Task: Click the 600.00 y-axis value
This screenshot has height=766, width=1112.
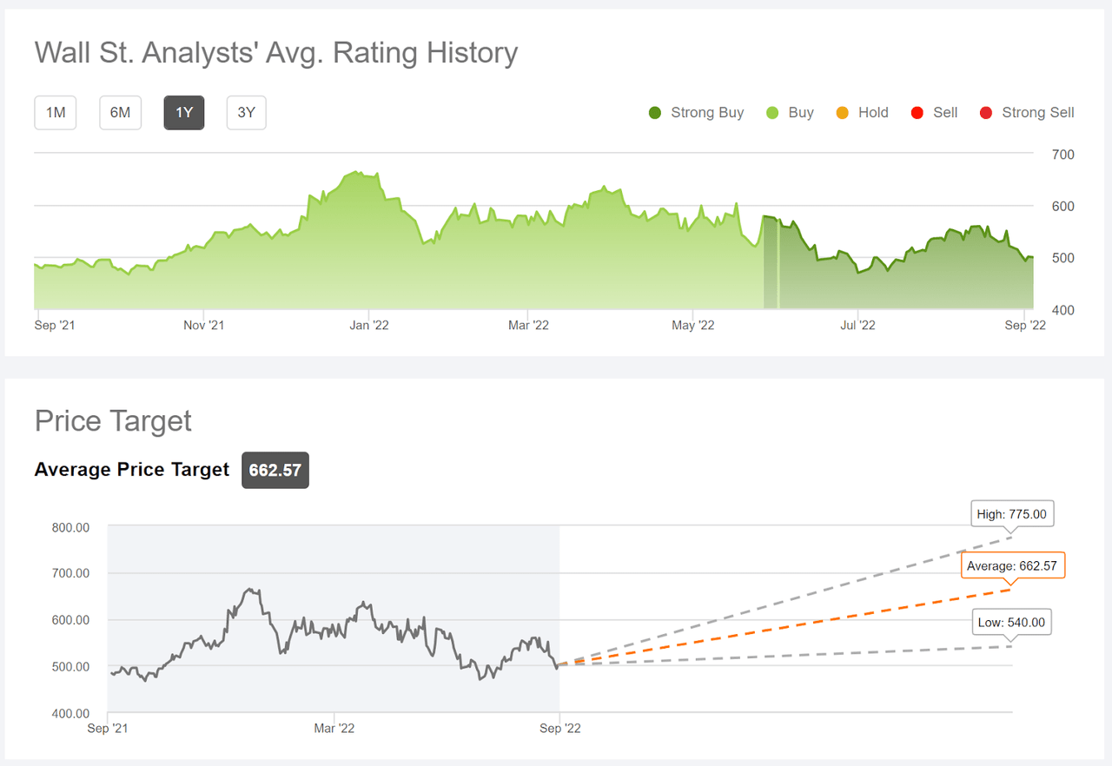Action: [x=71, y=620]
